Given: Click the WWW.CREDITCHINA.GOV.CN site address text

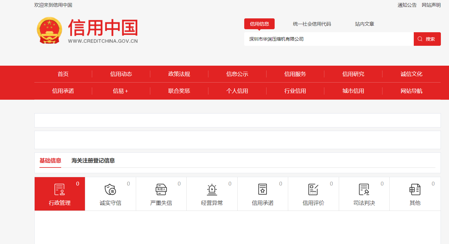Looking at the screenshot, I should [x=103, y=41].
